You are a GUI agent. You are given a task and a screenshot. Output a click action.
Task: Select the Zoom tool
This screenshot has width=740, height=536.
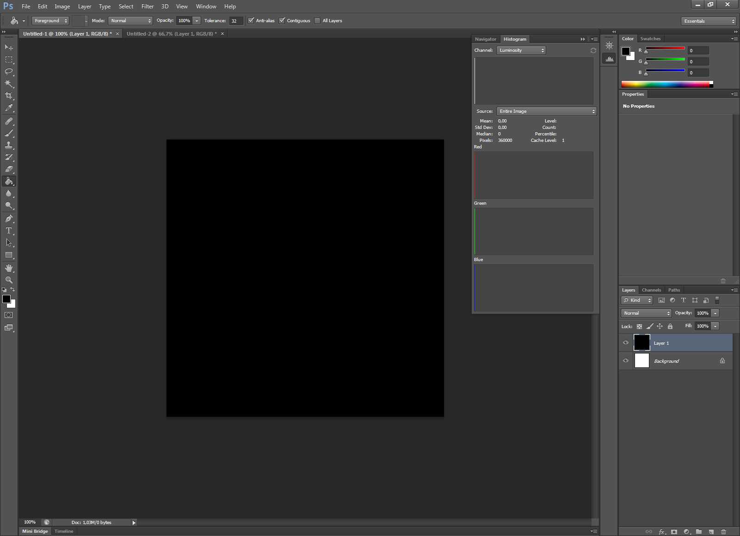(9, 280)
